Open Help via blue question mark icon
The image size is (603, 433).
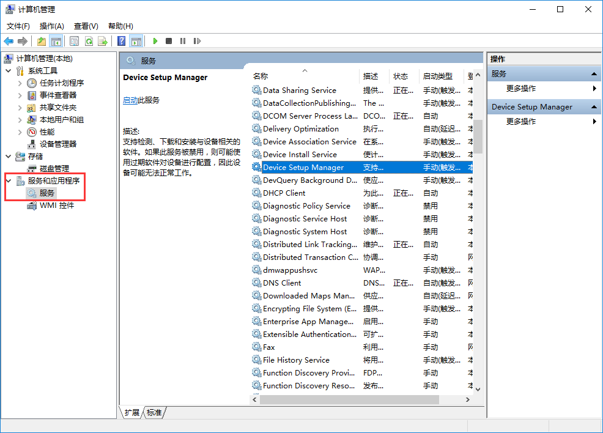(122, 41)
